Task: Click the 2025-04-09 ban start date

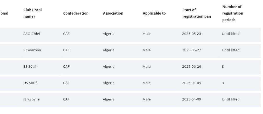Action: (191, 99)
